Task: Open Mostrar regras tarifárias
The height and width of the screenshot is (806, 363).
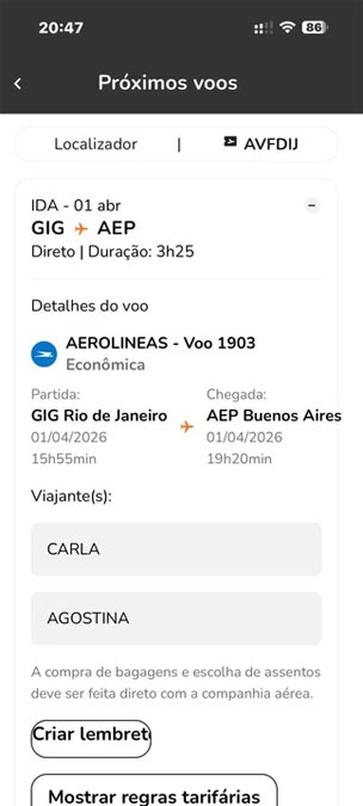Action: click(154, 794)
